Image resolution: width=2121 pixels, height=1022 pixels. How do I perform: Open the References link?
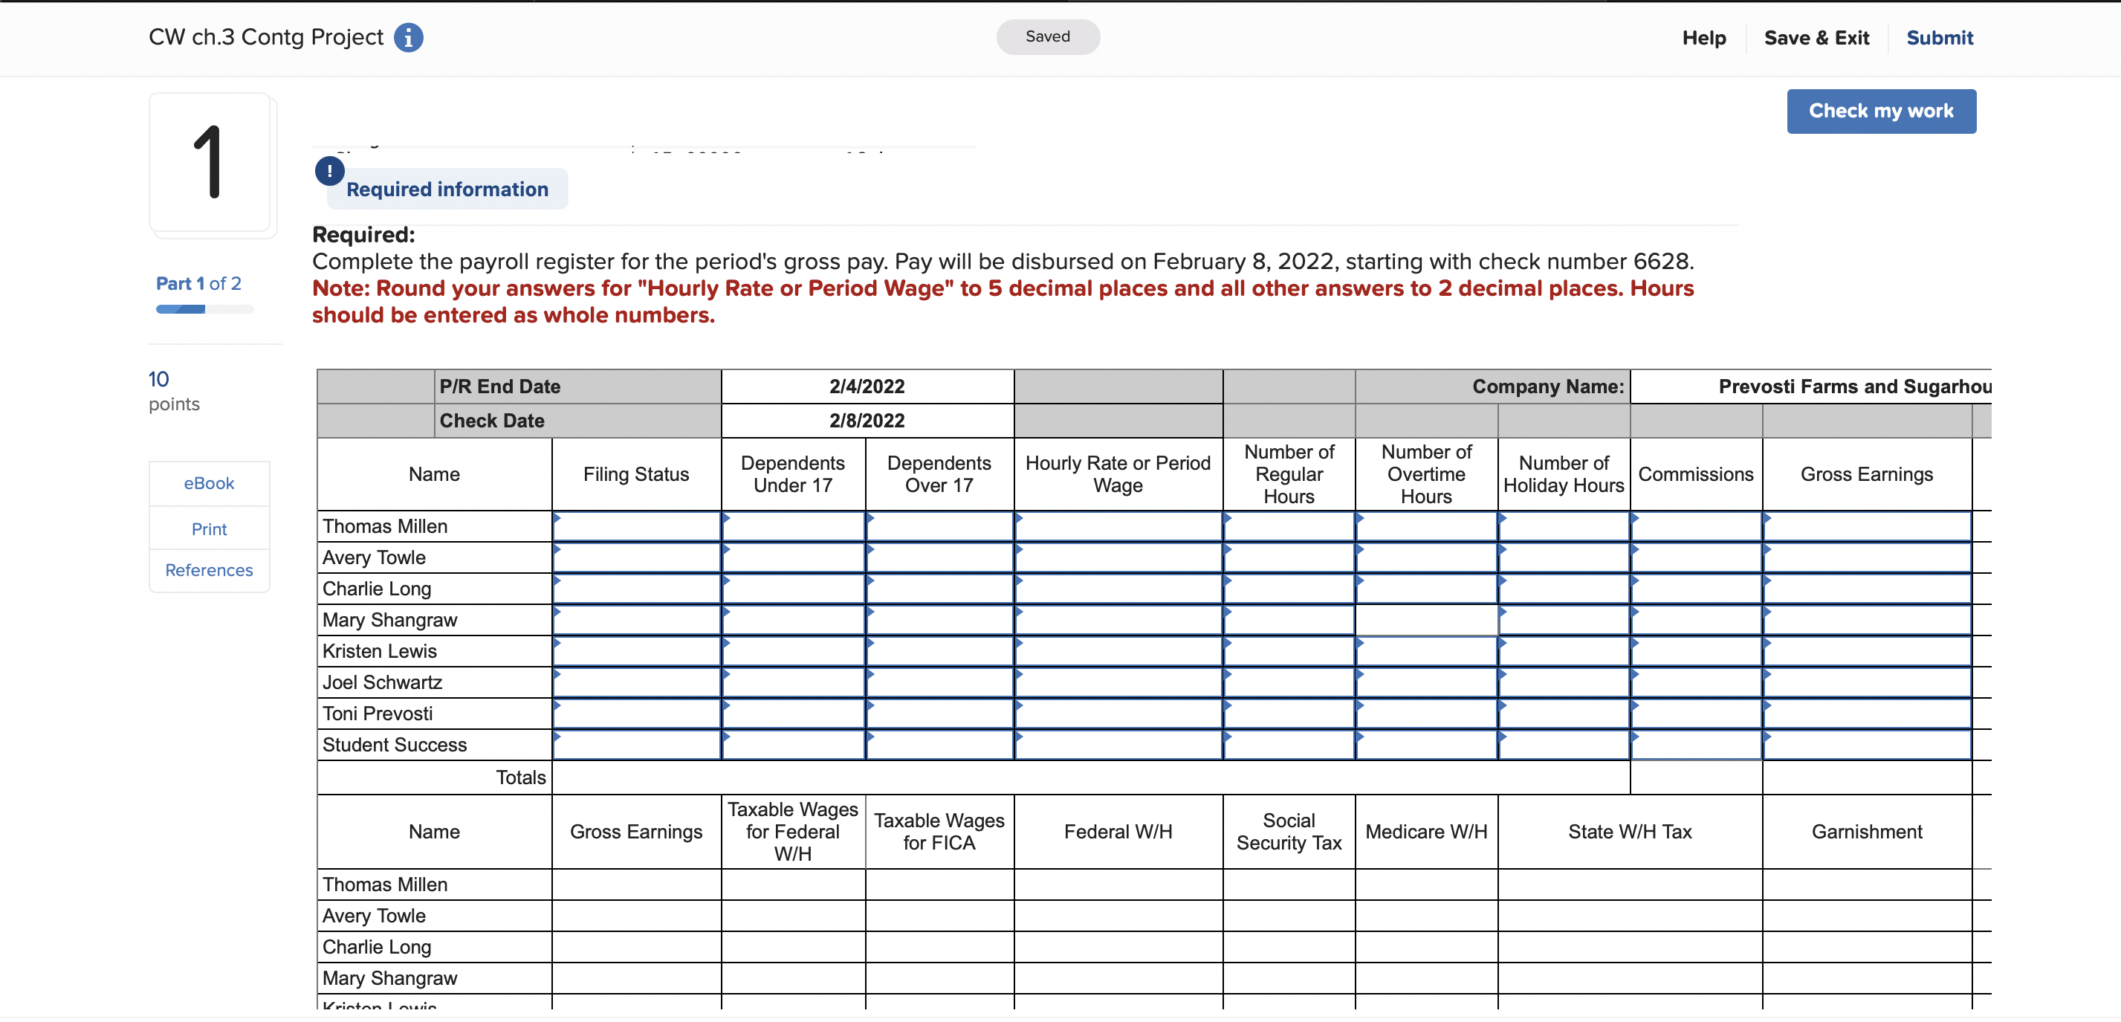pos(208,570)
